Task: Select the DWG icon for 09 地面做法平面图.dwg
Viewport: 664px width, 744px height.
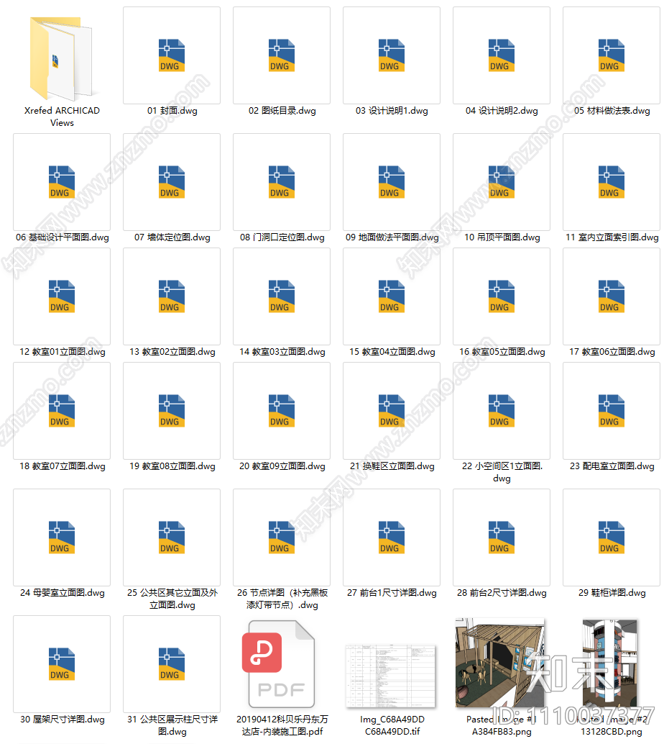Action: tap(392, 182)
